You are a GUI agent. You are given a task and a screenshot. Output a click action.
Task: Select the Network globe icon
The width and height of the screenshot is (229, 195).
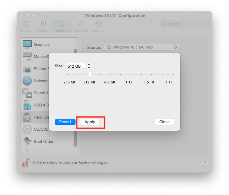point(27,81)
